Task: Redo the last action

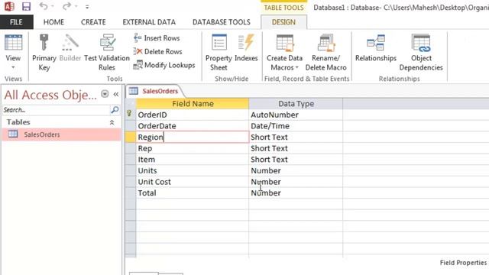Action: click(x=66, y=6)
